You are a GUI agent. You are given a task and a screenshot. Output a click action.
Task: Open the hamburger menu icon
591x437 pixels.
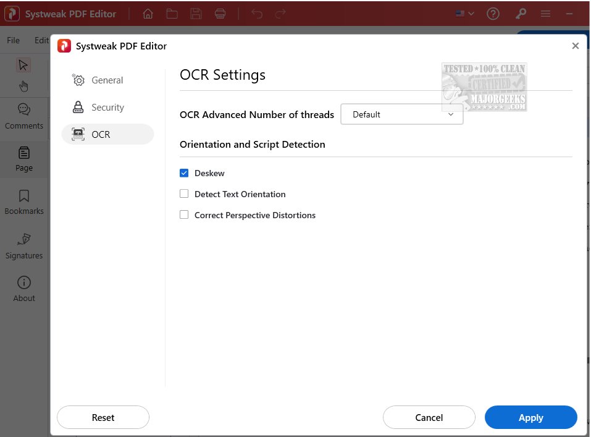click(545, 14)
